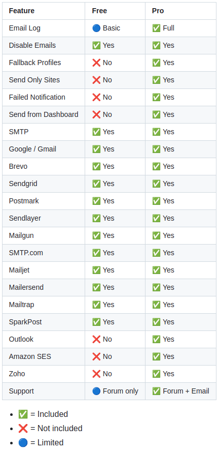Click red X icon in legend Not included

(23, 429)
